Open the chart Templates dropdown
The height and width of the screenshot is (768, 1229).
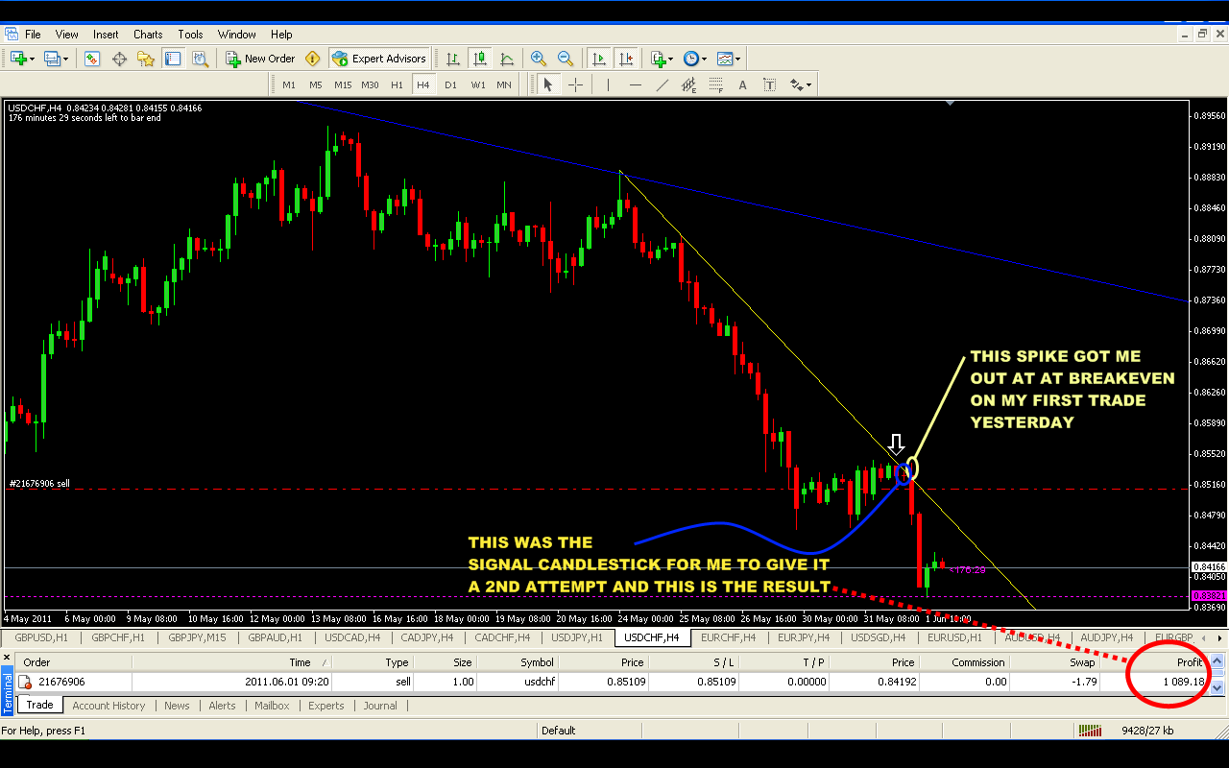click(x=729, y=59)
